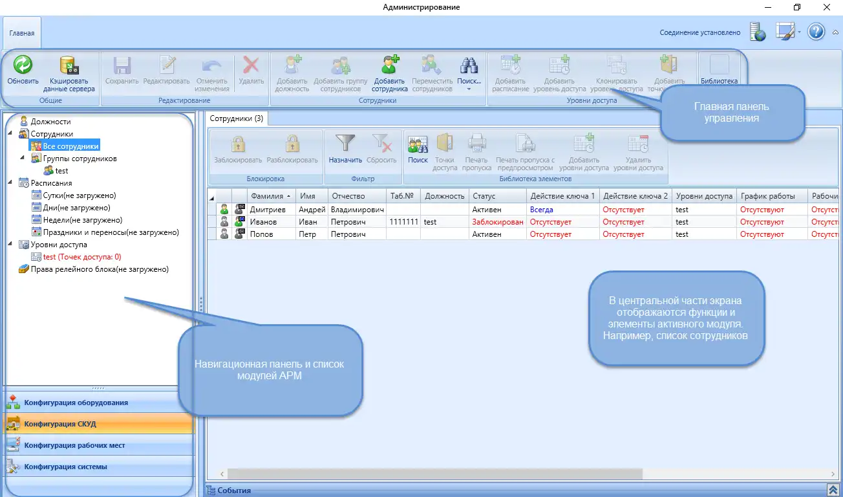Collapse the ribbon with the chevron
The image size is (843, 497).
point(835,32)
